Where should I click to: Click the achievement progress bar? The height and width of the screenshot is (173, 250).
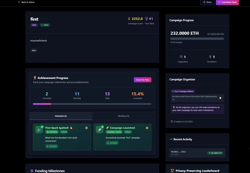click(92, 104)
